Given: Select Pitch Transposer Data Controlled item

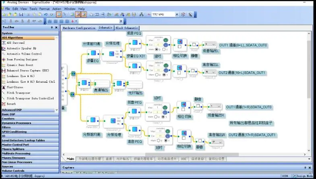Looking at the screenshot, I should coord(30,98).
